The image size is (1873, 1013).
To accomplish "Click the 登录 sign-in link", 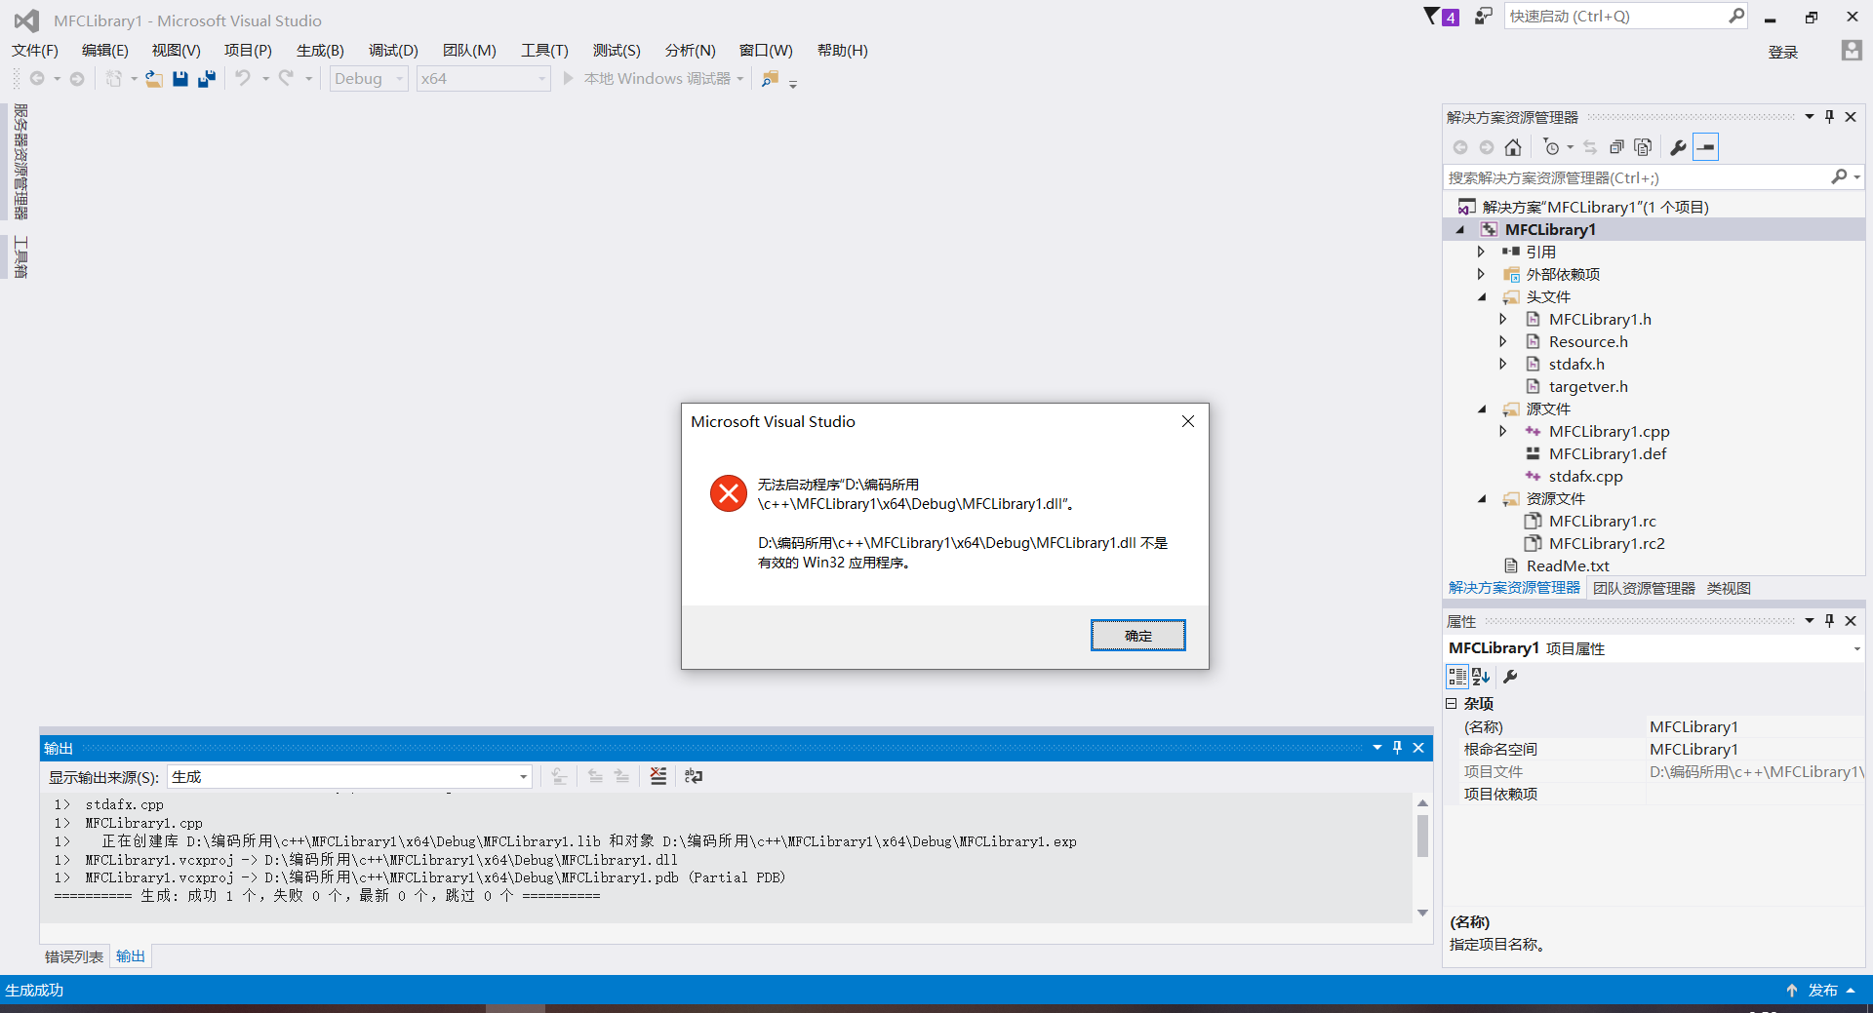I will point(1782,53).
